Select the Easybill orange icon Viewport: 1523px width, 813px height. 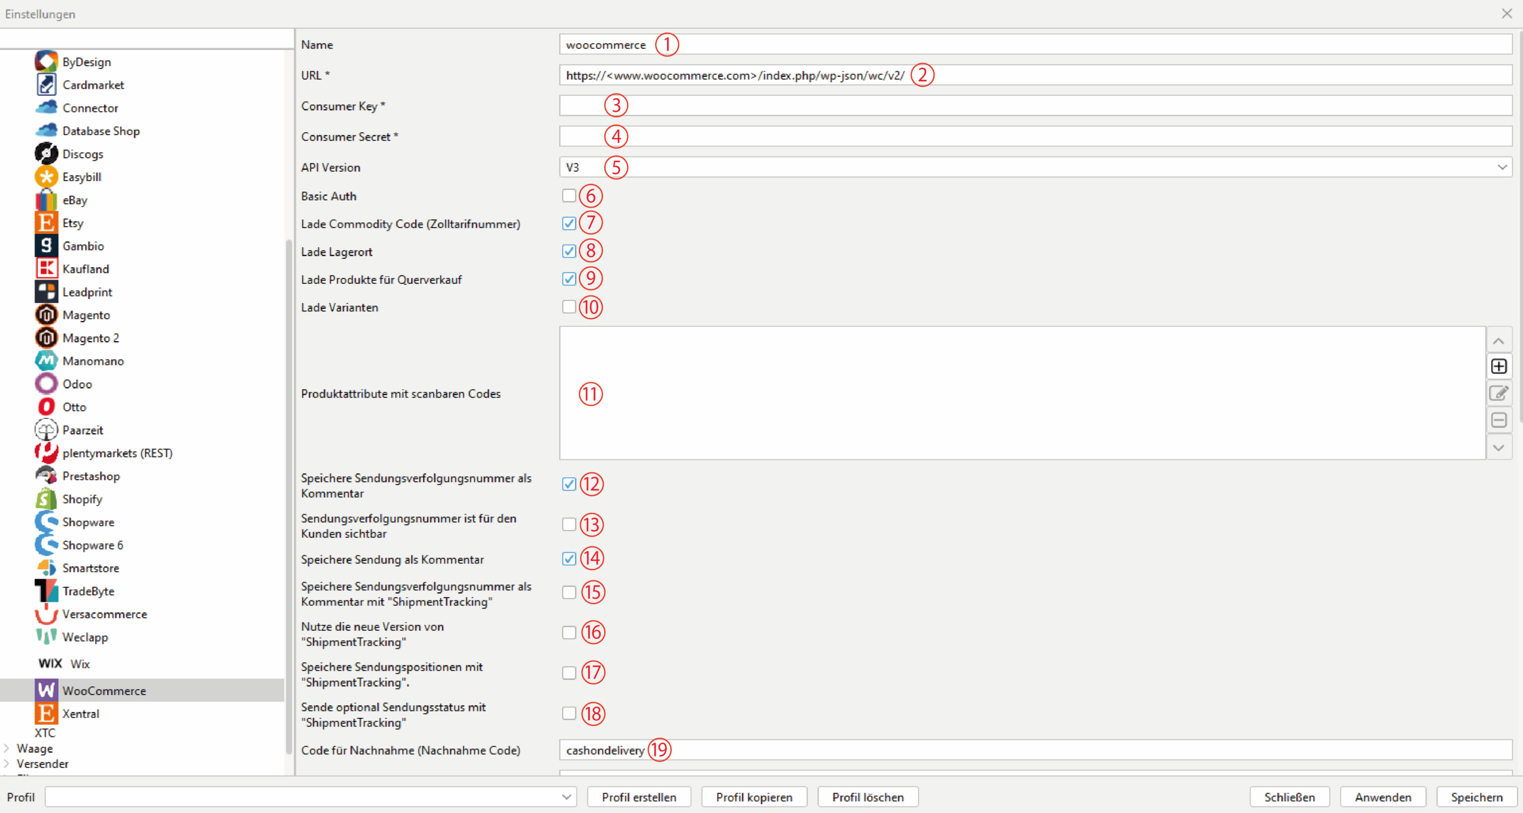click(46, 177)
